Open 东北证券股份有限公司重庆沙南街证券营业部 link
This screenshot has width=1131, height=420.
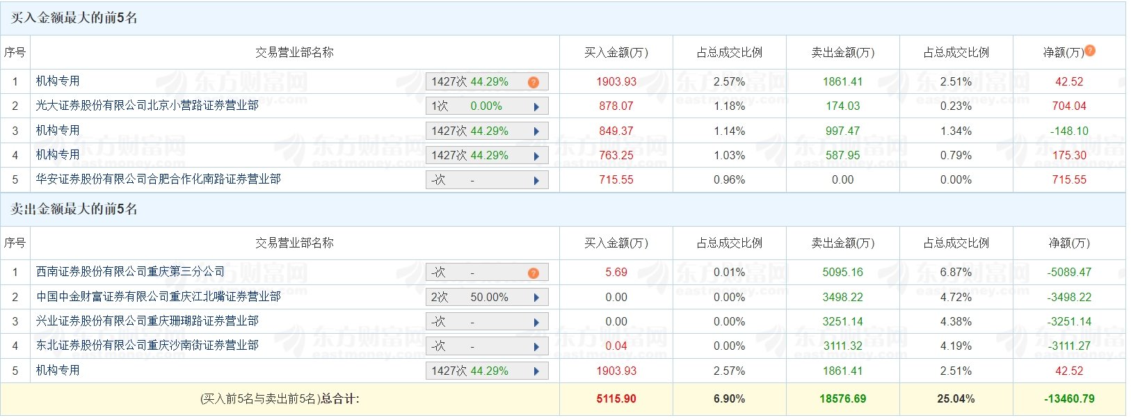pyautogui.click(x=147, y=346)
